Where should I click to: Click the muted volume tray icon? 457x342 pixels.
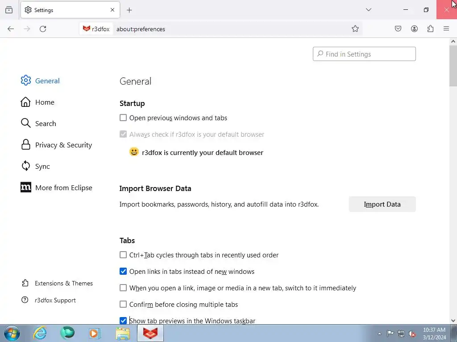click(412, 334)
